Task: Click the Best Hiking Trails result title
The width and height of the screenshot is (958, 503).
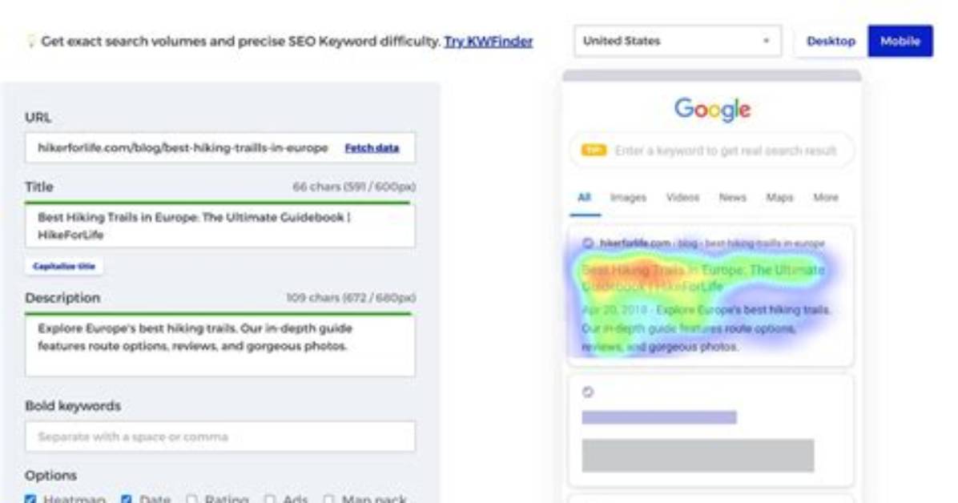Action: click(x=702, y=278)
